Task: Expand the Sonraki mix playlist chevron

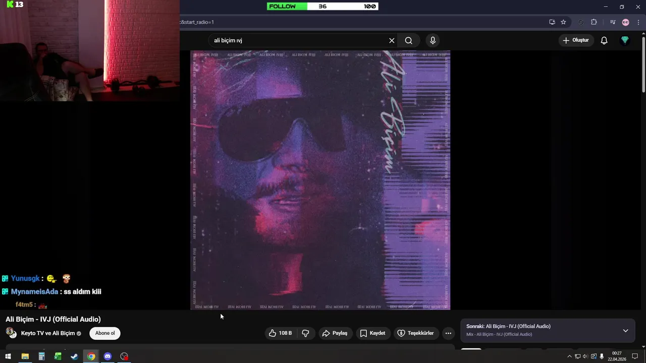Action: (625, 331)
